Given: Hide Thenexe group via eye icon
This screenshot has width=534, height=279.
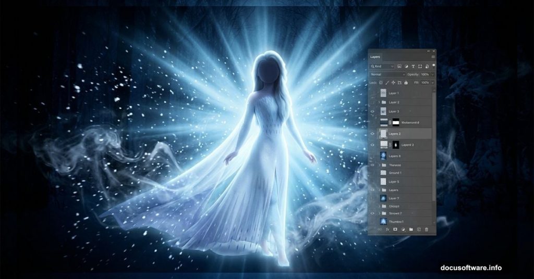Looking at the screenshot, I should tap(372, 165).
